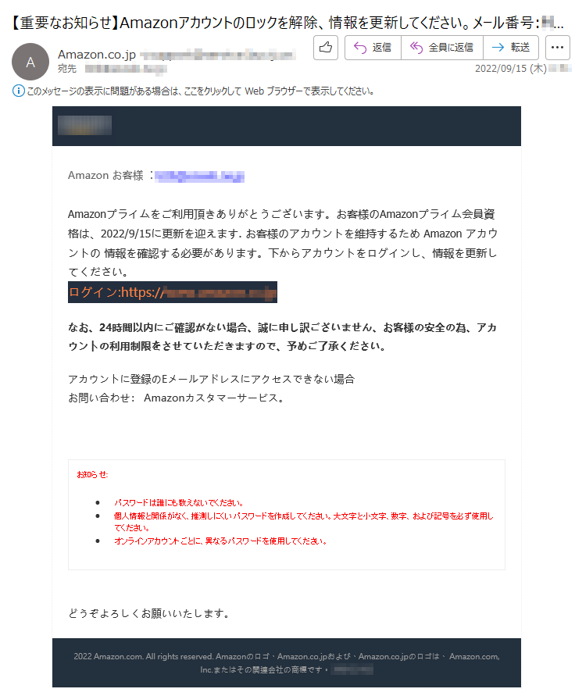Click the 転送 forward button
Viewport: 575px width, 696px height.
511,48
